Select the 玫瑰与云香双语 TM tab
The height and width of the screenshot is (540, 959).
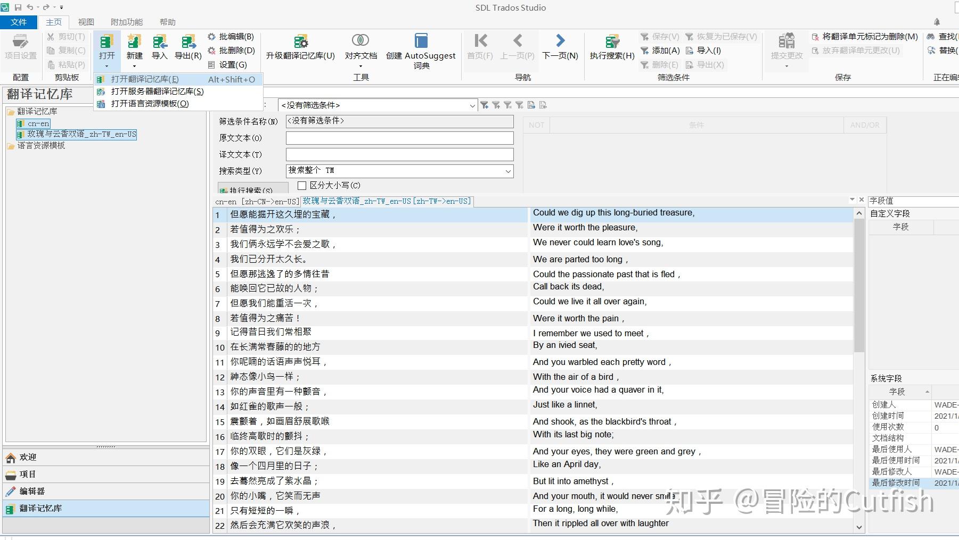pos(387,201)
